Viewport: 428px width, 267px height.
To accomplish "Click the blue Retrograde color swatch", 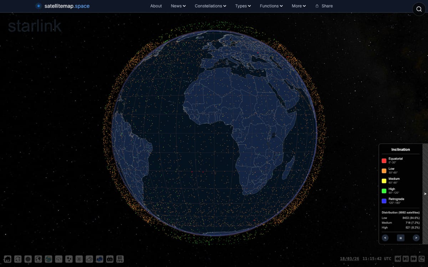I will (x=384, y=201).
